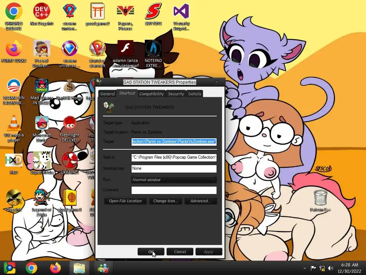The image size is (366, 275).
Task: Click inside the empty Comment field
Action: click(x=174, y=190)
